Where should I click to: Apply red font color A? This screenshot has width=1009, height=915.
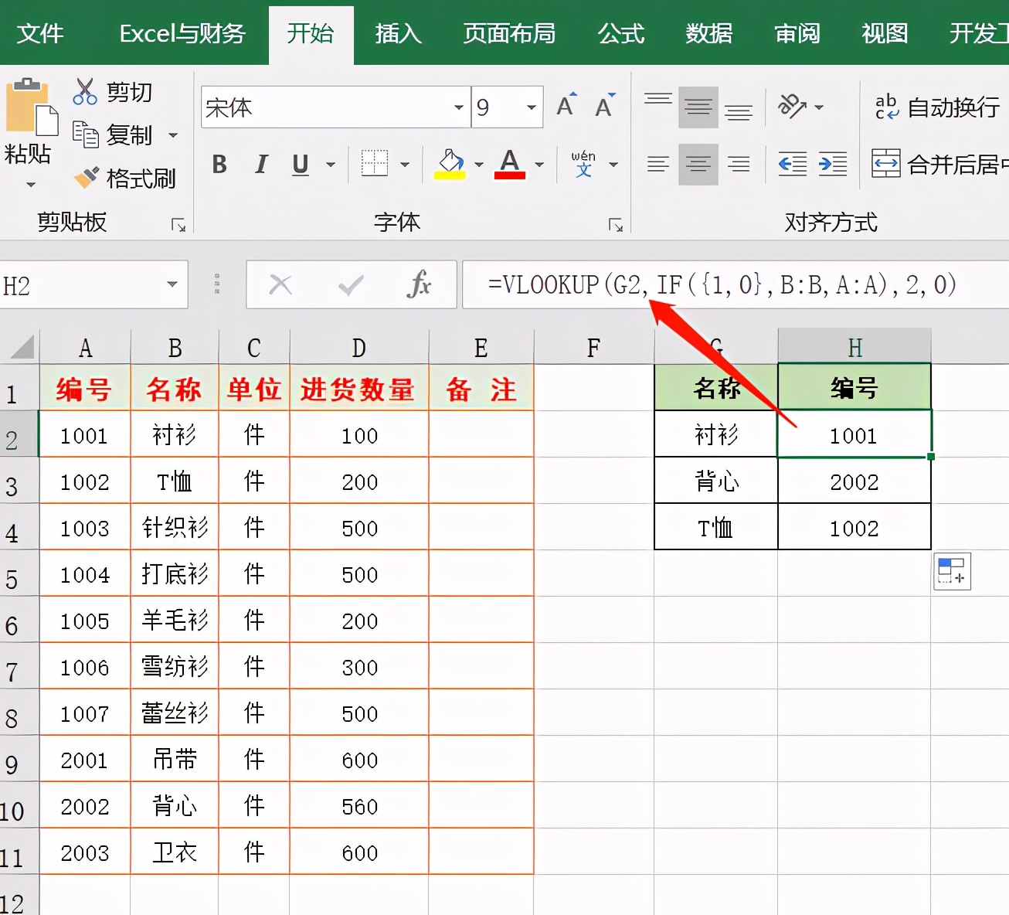pyautogui.click(x=510, y=164)
